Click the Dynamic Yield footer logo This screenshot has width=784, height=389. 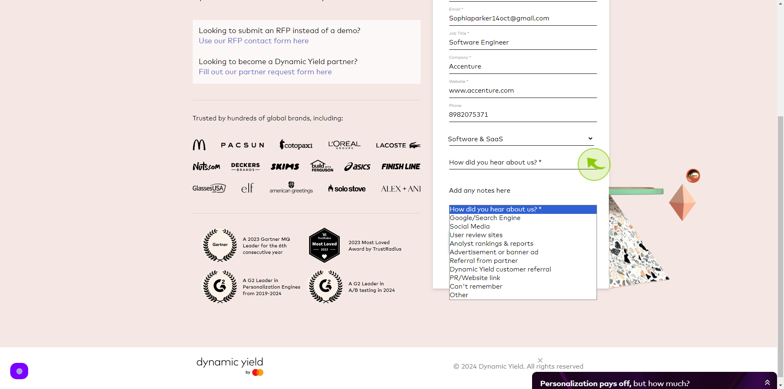coord(229,366)
